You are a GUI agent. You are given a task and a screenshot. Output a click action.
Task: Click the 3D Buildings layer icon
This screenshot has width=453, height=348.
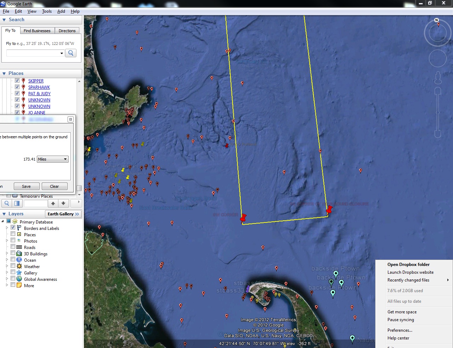click(19, 254)
